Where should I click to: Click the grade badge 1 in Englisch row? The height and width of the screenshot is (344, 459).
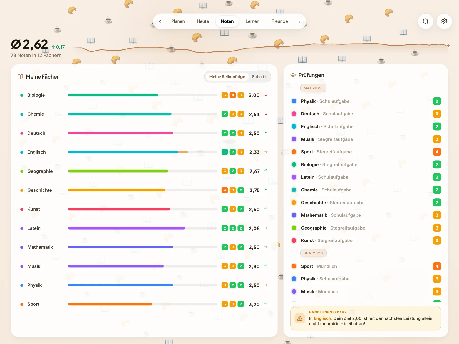(225, 152)
